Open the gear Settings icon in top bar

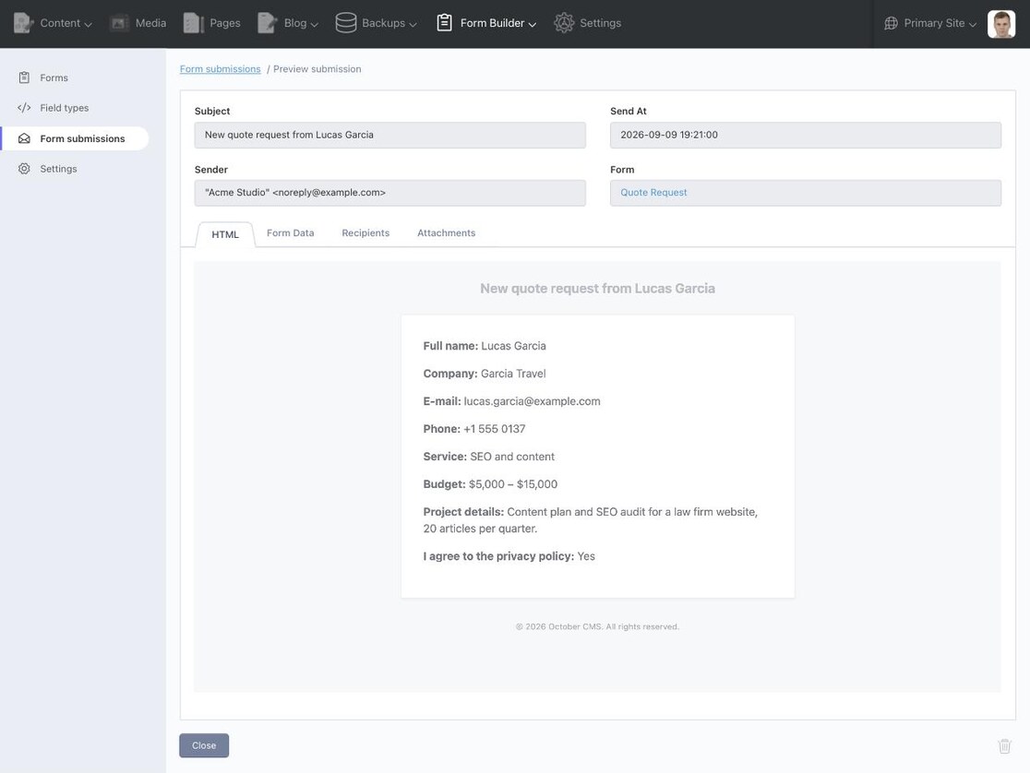(x=564, y=23)
